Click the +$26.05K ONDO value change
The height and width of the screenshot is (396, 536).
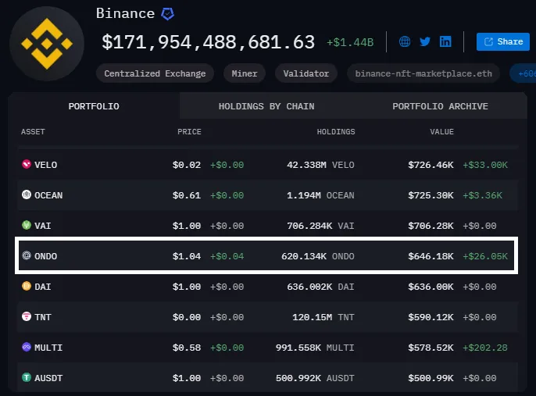[x=485, y=256]
